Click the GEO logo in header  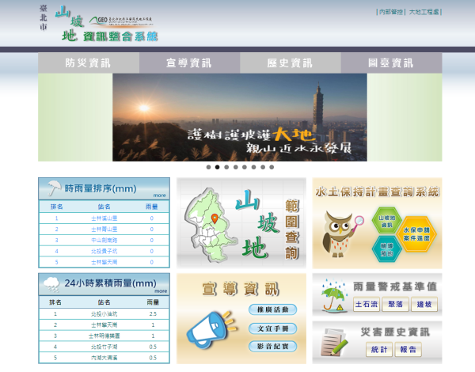click(121, 21)
